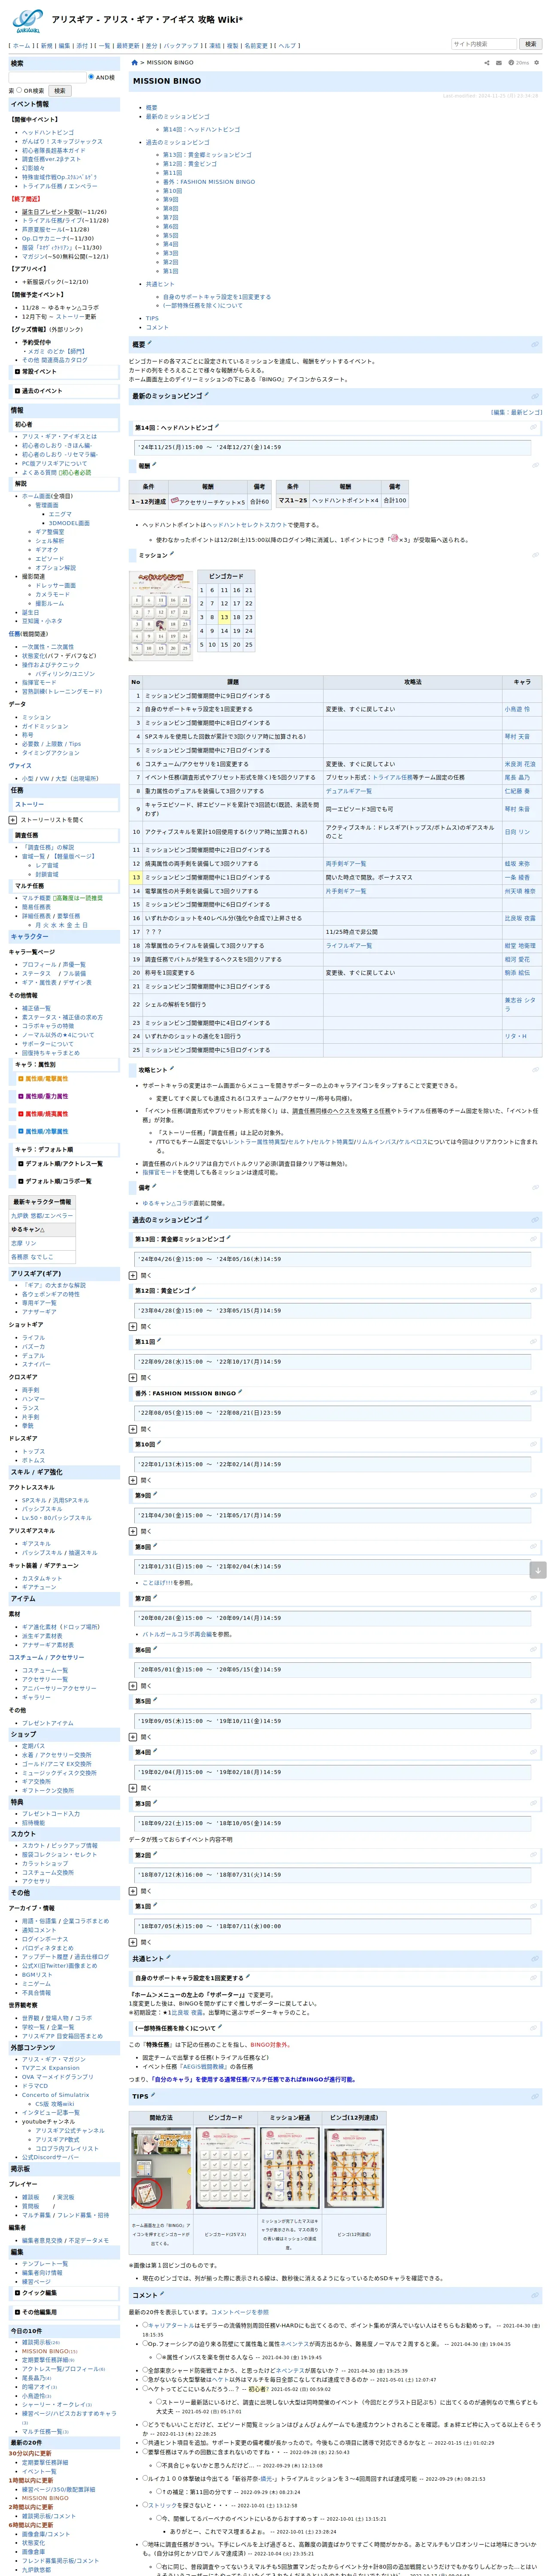The image size is (551, 2576).
Task: Click the edit pencil beside 共通ヒント heading
Action: tap(168, 1957)
